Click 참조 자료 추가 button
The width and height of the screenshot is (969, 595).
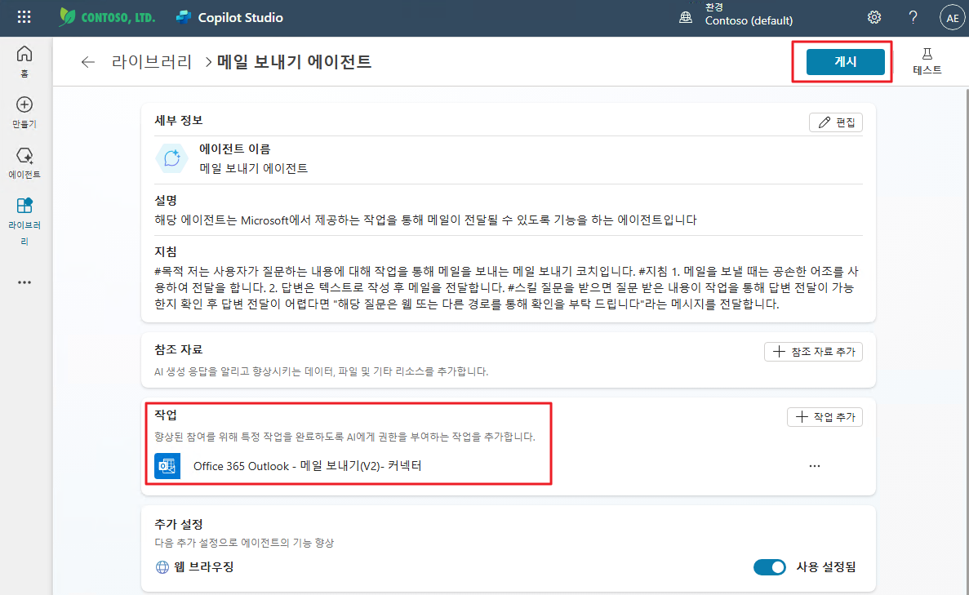point(813,352)
